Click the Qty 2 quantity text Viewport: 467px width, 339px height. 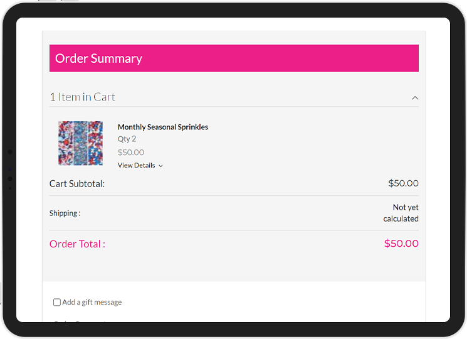[x=127, y=139]
